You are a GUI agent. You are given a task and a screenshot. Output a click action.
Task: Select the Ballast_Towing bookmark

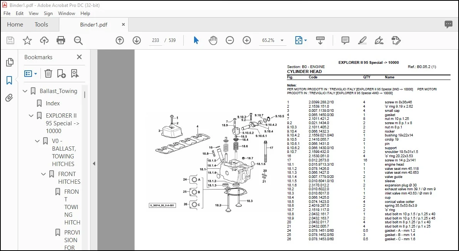pos(59,91)
